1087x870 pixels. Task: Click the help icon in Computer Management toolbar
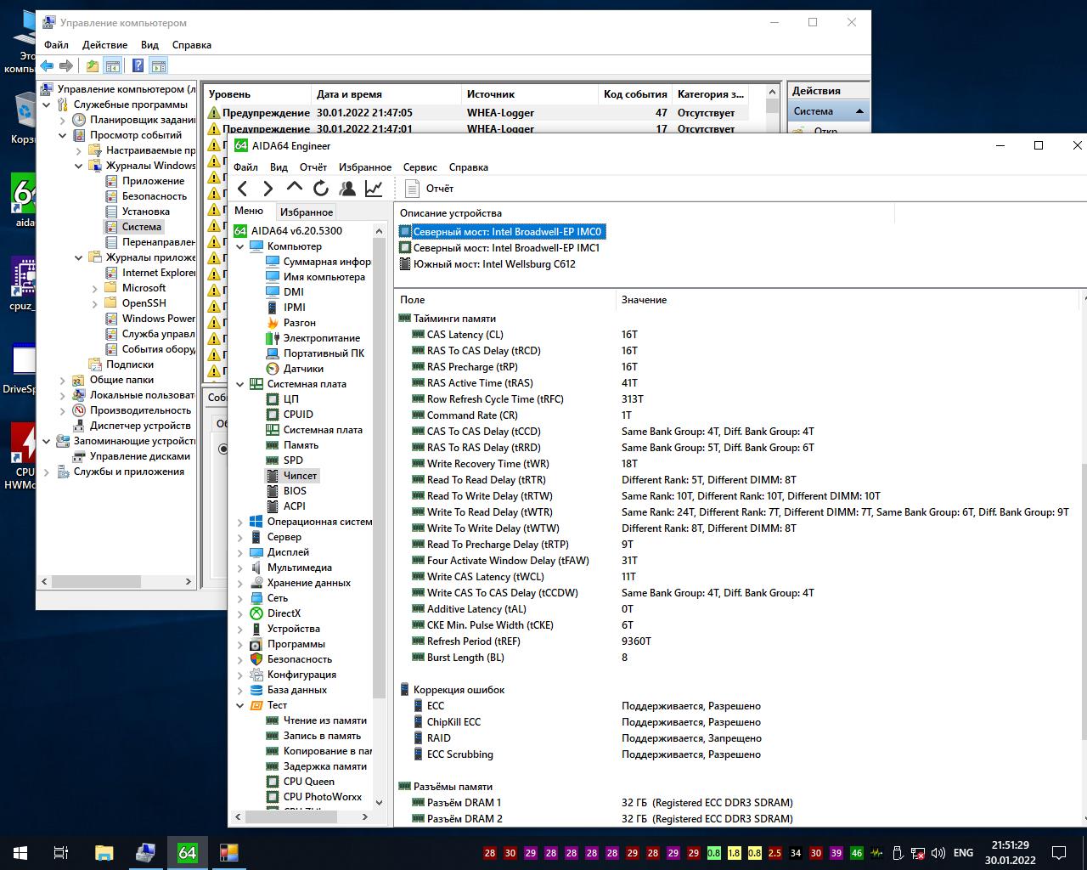tap(138, 65)
